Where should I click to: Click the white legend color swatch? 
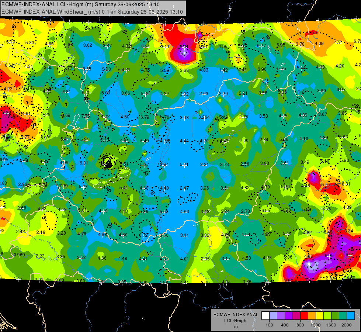(x=265, y=316)
